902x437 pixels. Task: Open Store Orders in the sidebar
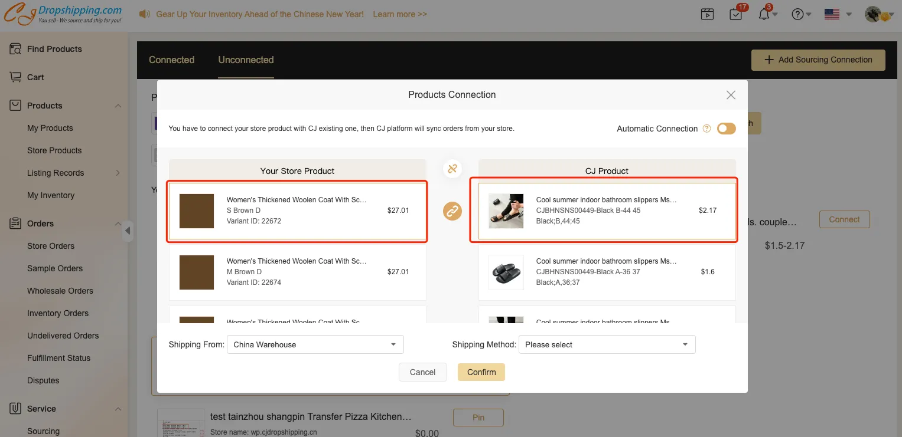click(51, 246)
